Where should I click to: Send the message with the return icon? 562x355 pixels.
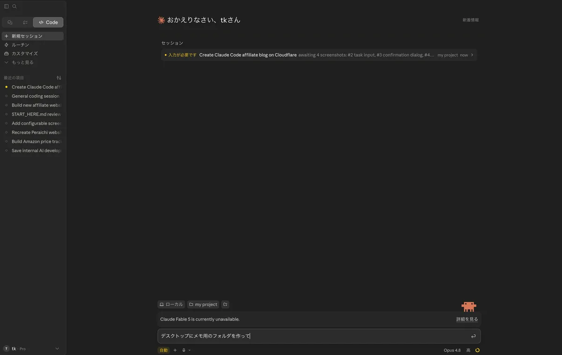click(473, 336)
